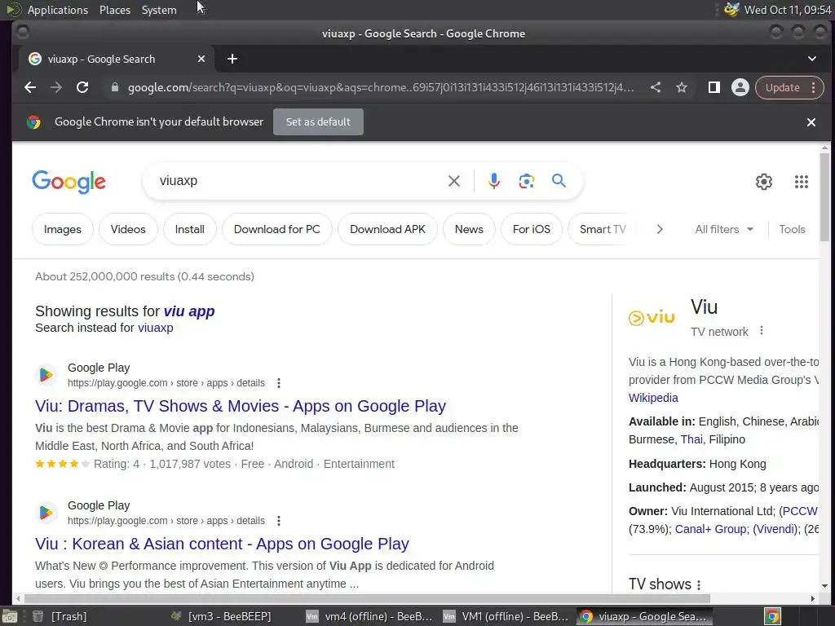This screenshot has width=835, height=626.
Task: Select Download for PC chip
Action: 277,229
